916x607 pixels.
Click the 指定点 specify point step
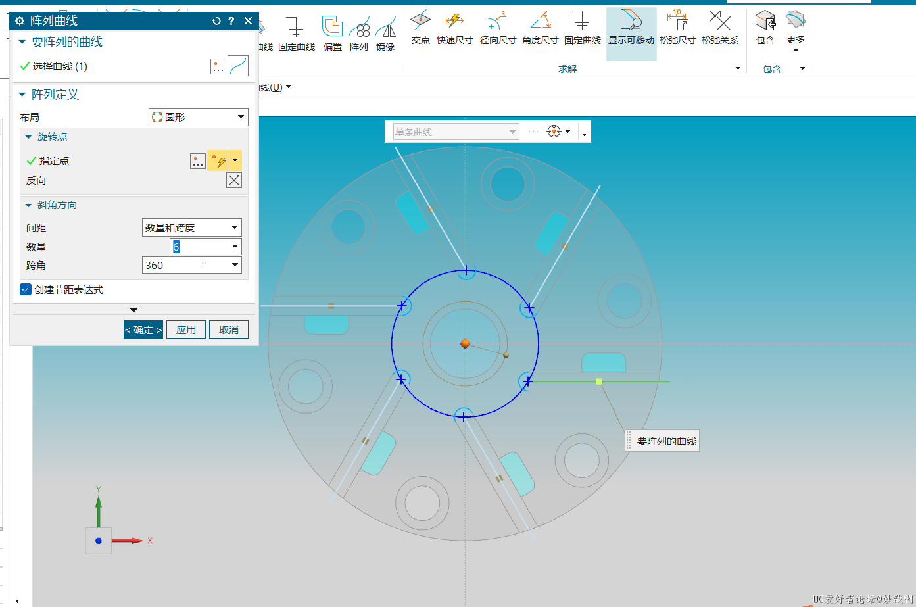coord(53,160)
